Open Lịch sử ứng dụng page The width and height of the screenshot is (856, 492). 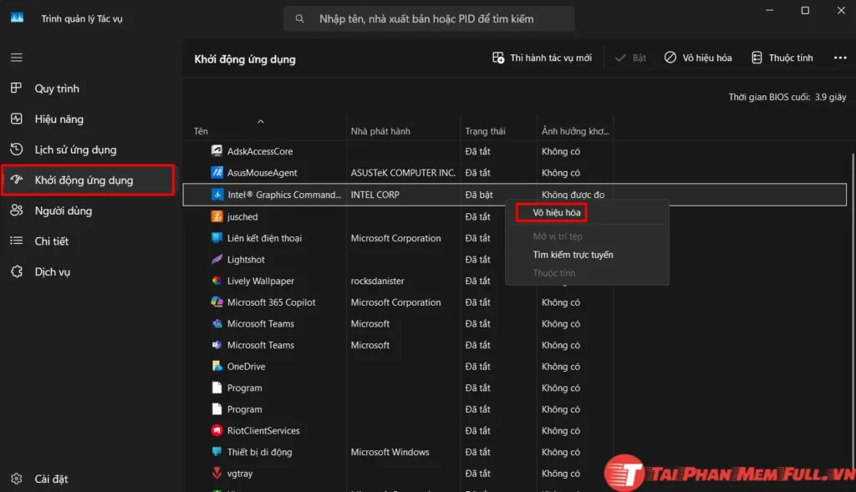coord(75,150)
